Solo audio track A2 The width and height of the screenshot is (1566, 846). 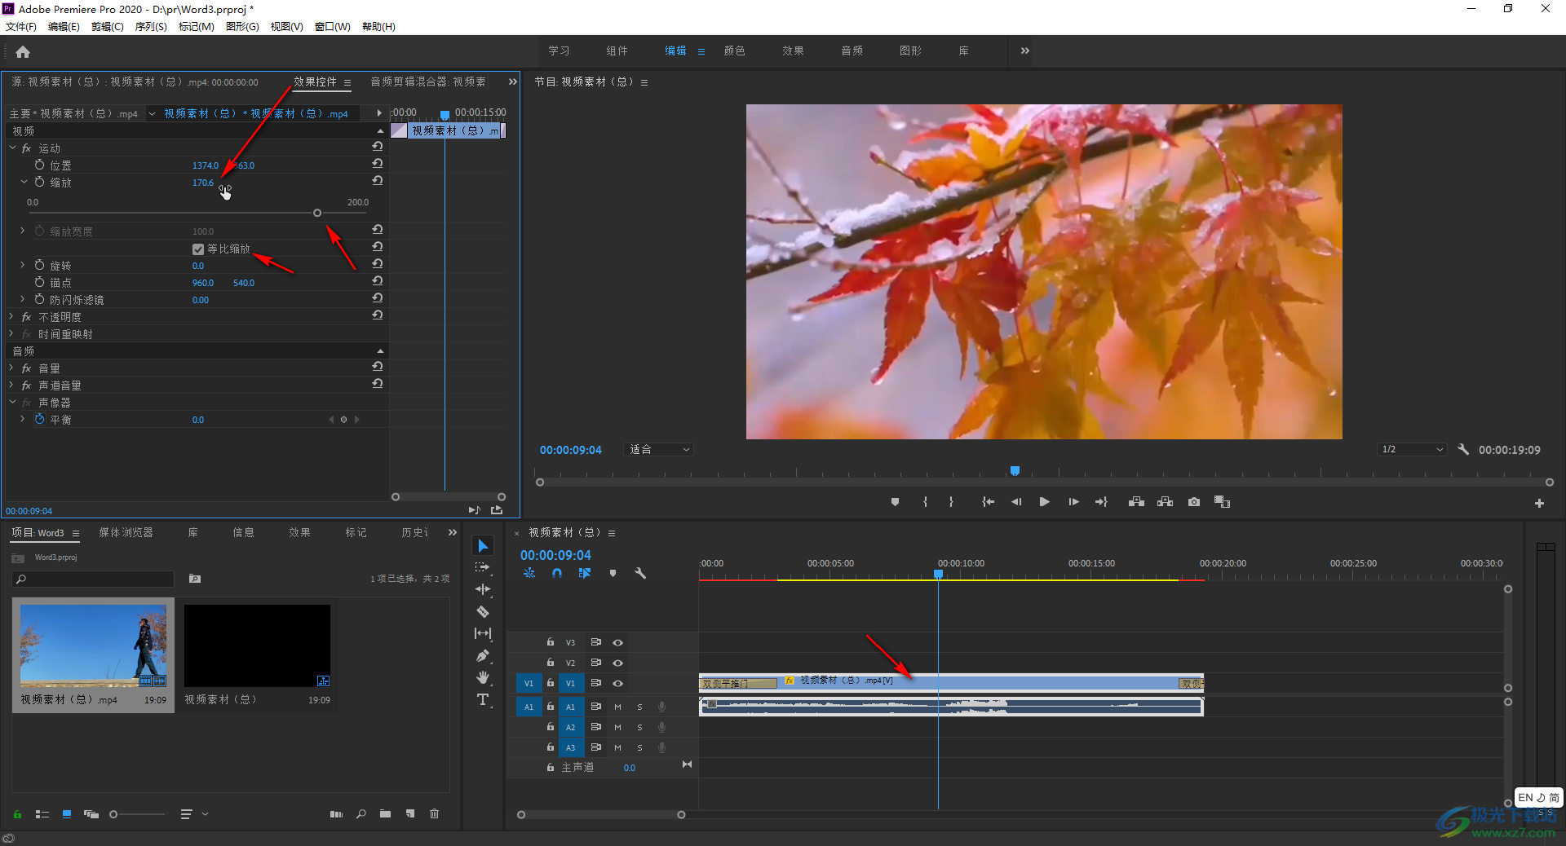pos(639,727)
